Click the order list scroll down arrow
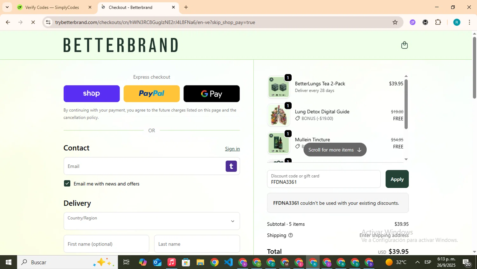The width and height of the screenshot is (477, 269). pyautogui.click(x=406, y=159)
